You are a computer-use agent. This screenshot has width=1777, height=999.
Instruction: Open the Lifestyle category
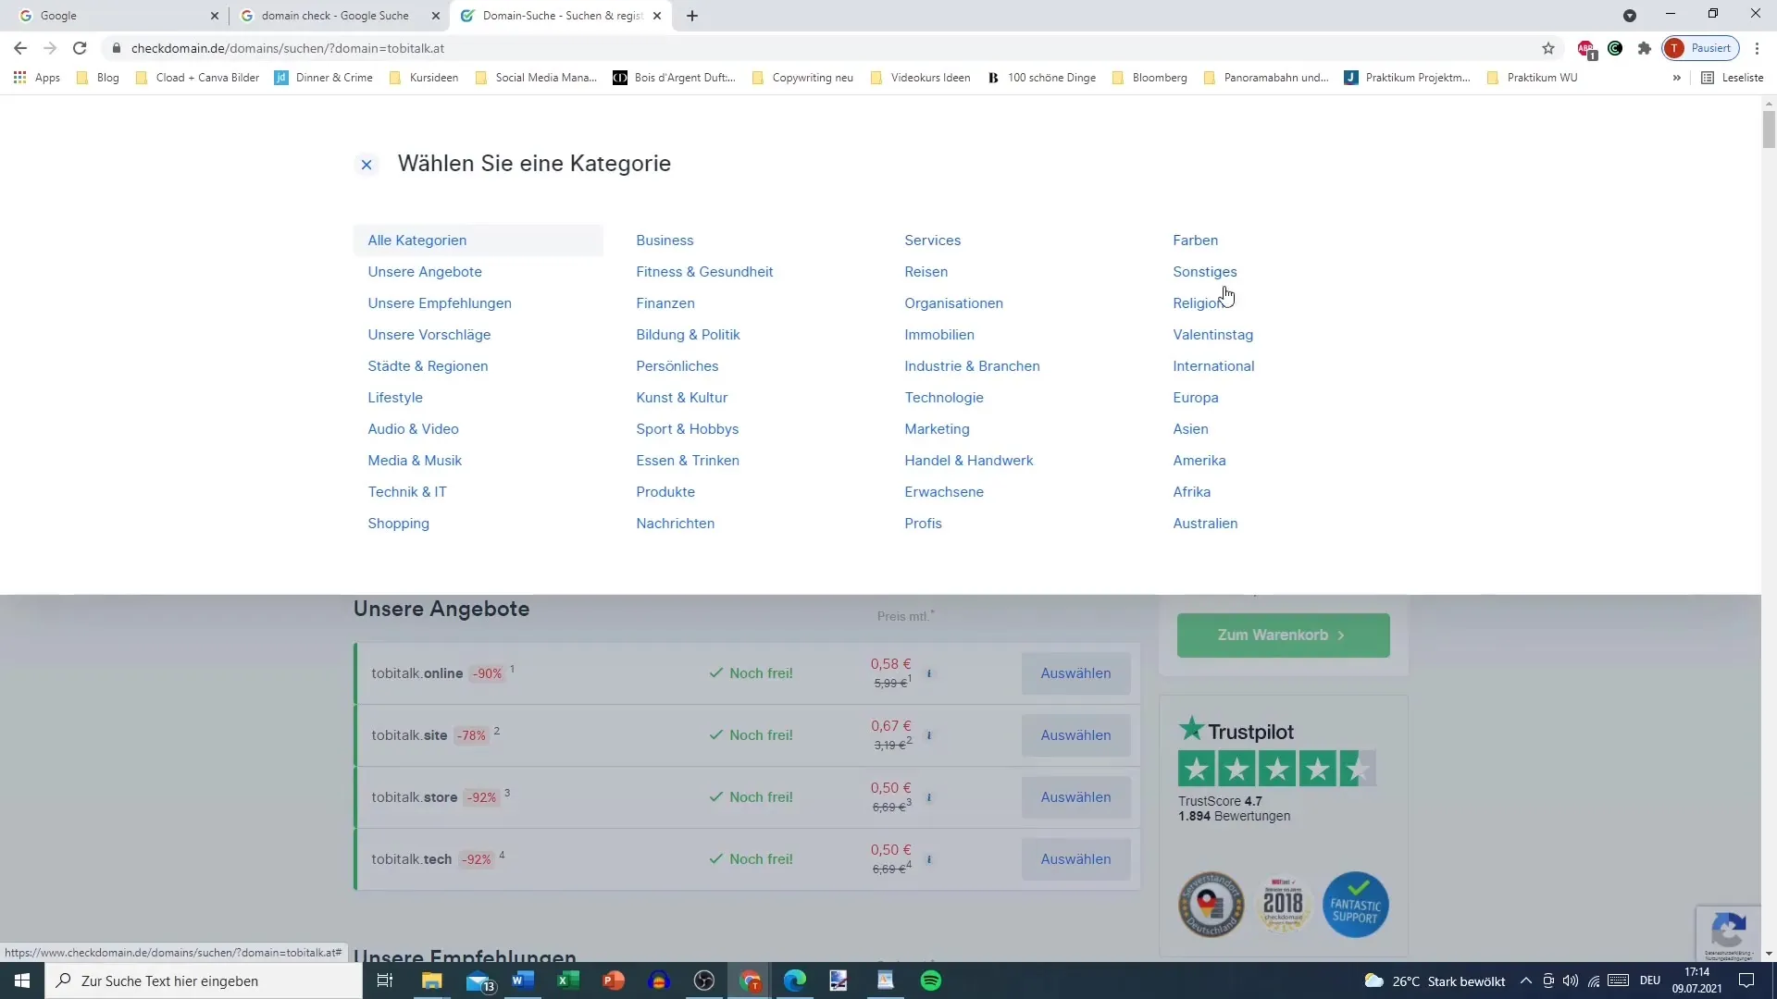[x=395, y=398]
